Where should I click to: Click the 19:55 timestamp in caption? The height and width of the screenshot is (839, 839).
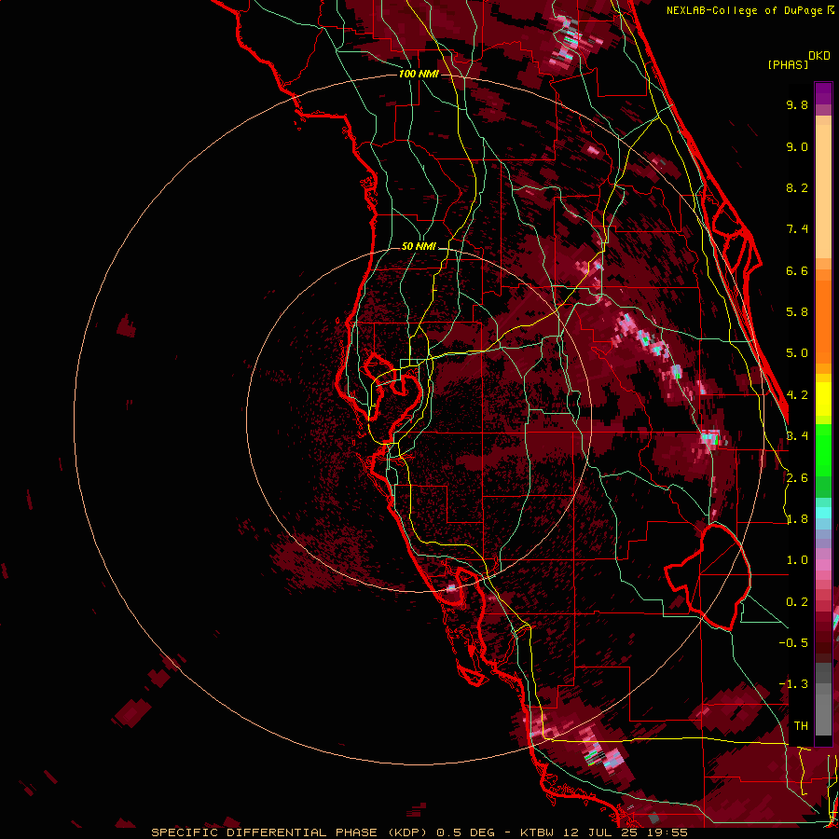[x=667, y=832]
